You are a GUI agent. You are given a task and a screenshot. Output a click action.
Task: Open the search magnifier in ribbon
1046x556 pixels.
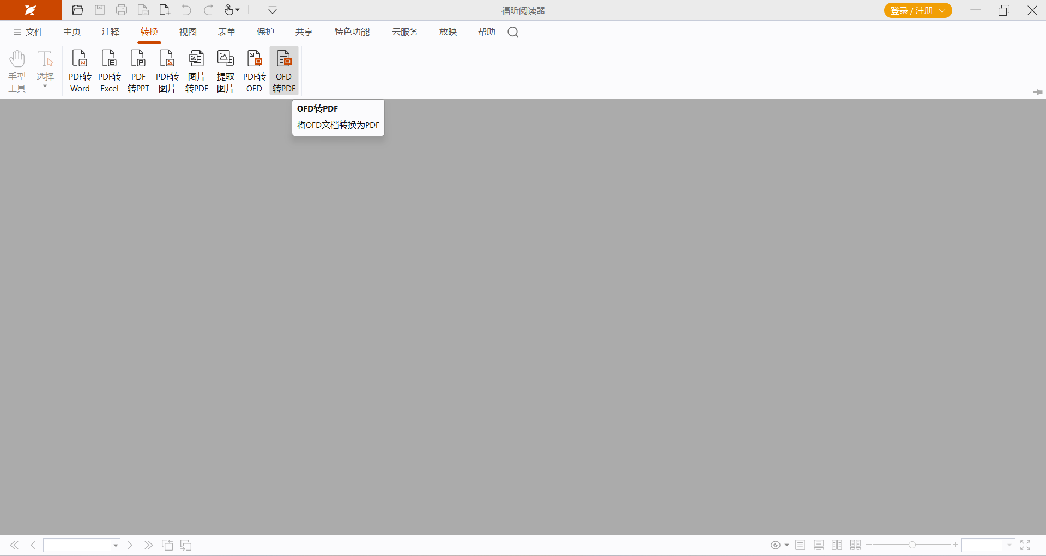point(513,32)
